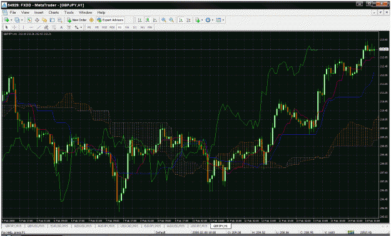Viewport: 391px width, 236px height.
Task: Click the MetaTrader application icon in title bar
Action: point(4,5)
